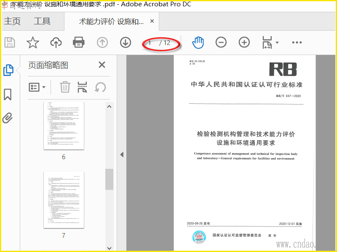This screenshot has height=252, width=337.
Task: Click the star bookmark icon
Action: point(33,42)
